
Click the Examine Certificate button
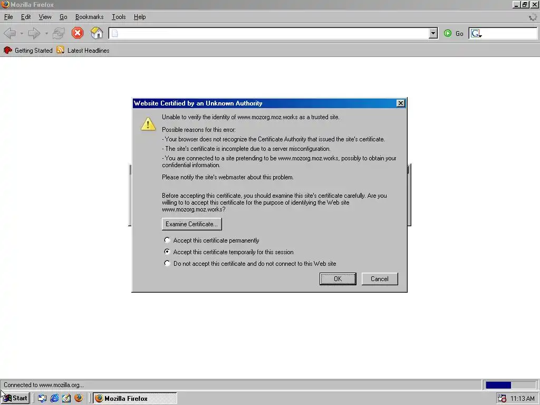[x=192, y=224]
